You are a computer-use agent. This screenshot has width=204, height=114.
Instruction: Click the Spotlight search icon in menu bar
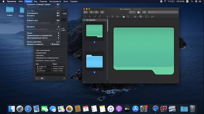[x=192, y=1]
